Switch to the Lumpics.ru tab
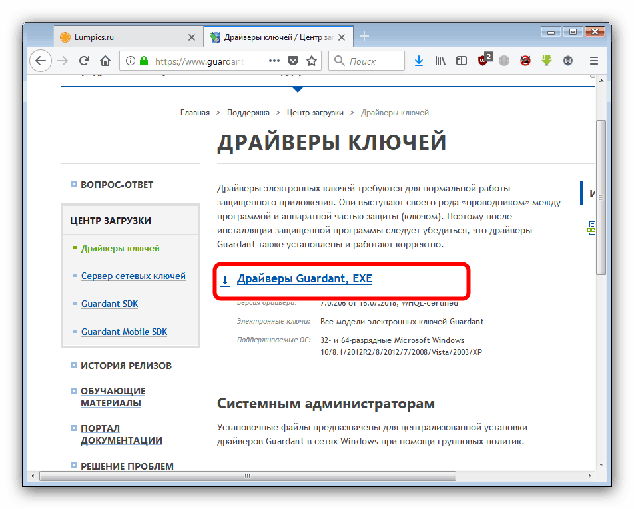The height and width of the screenshot is (509, 634). pyautogui.click(x=119, y=37)
